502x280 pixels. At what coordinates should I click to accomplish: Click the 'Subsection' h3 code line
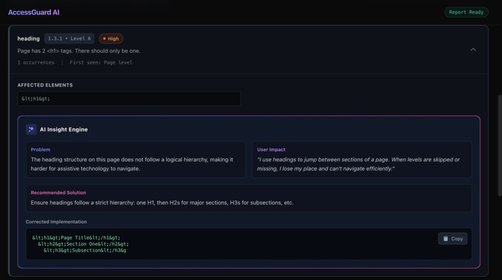(x=85, y=250)
